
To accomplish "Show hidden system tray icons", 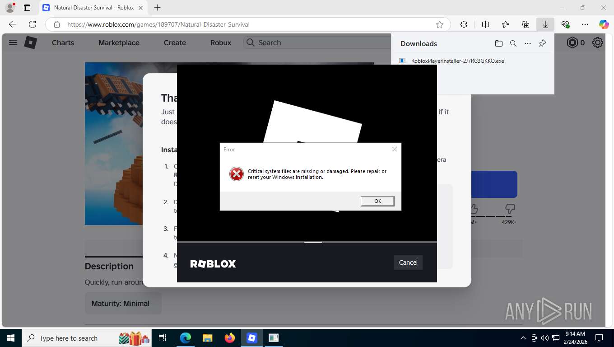I will point(523,338).
